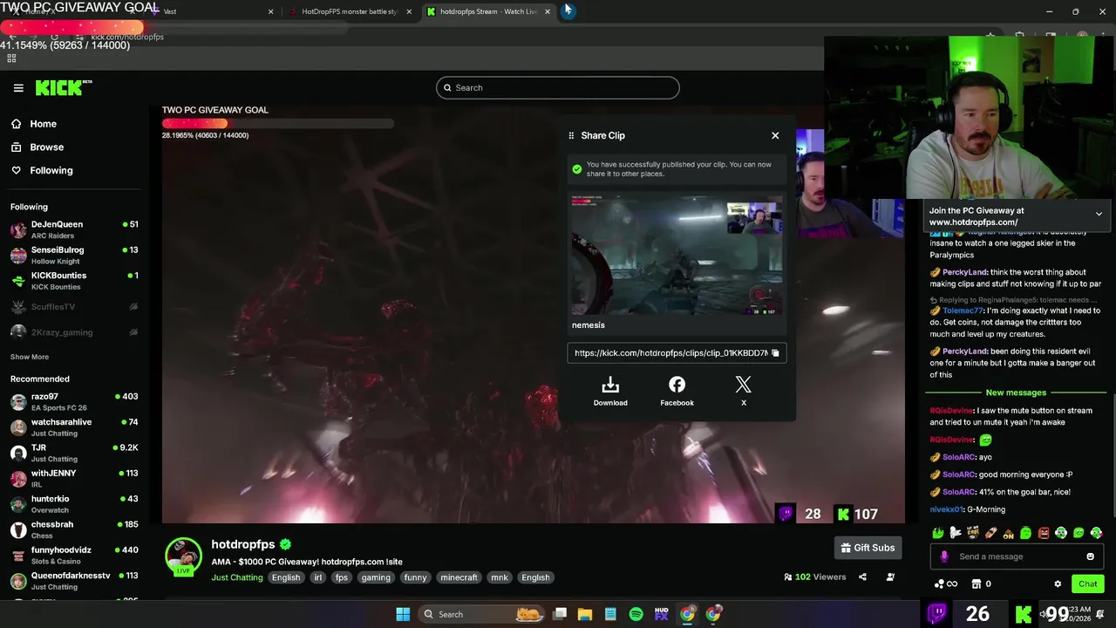Collapse the pinned PC Giveaway message
The width and height of the screenshot is (1116, 628).
coord(1099,214)
